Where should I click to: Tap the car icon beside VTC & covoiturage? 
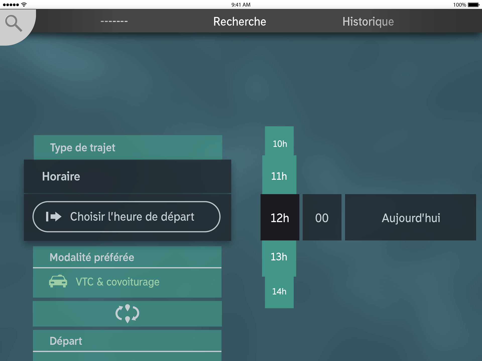[x=58, y=281]
